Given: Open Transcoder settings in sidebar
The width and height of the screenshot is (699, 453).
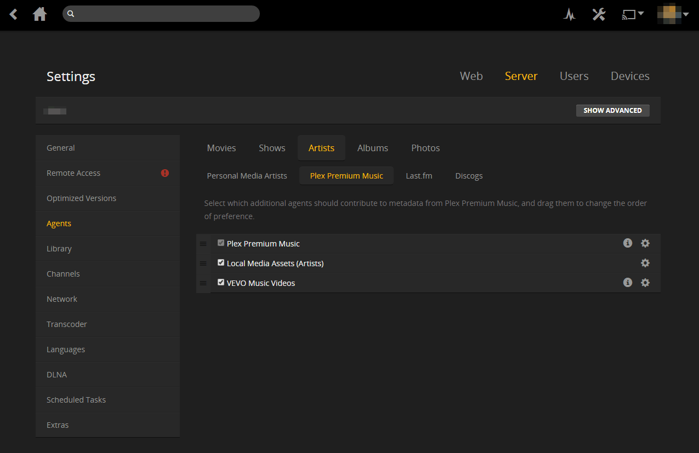Looking at the screenshot, I should pyautogui.click(x=107, y=324).
